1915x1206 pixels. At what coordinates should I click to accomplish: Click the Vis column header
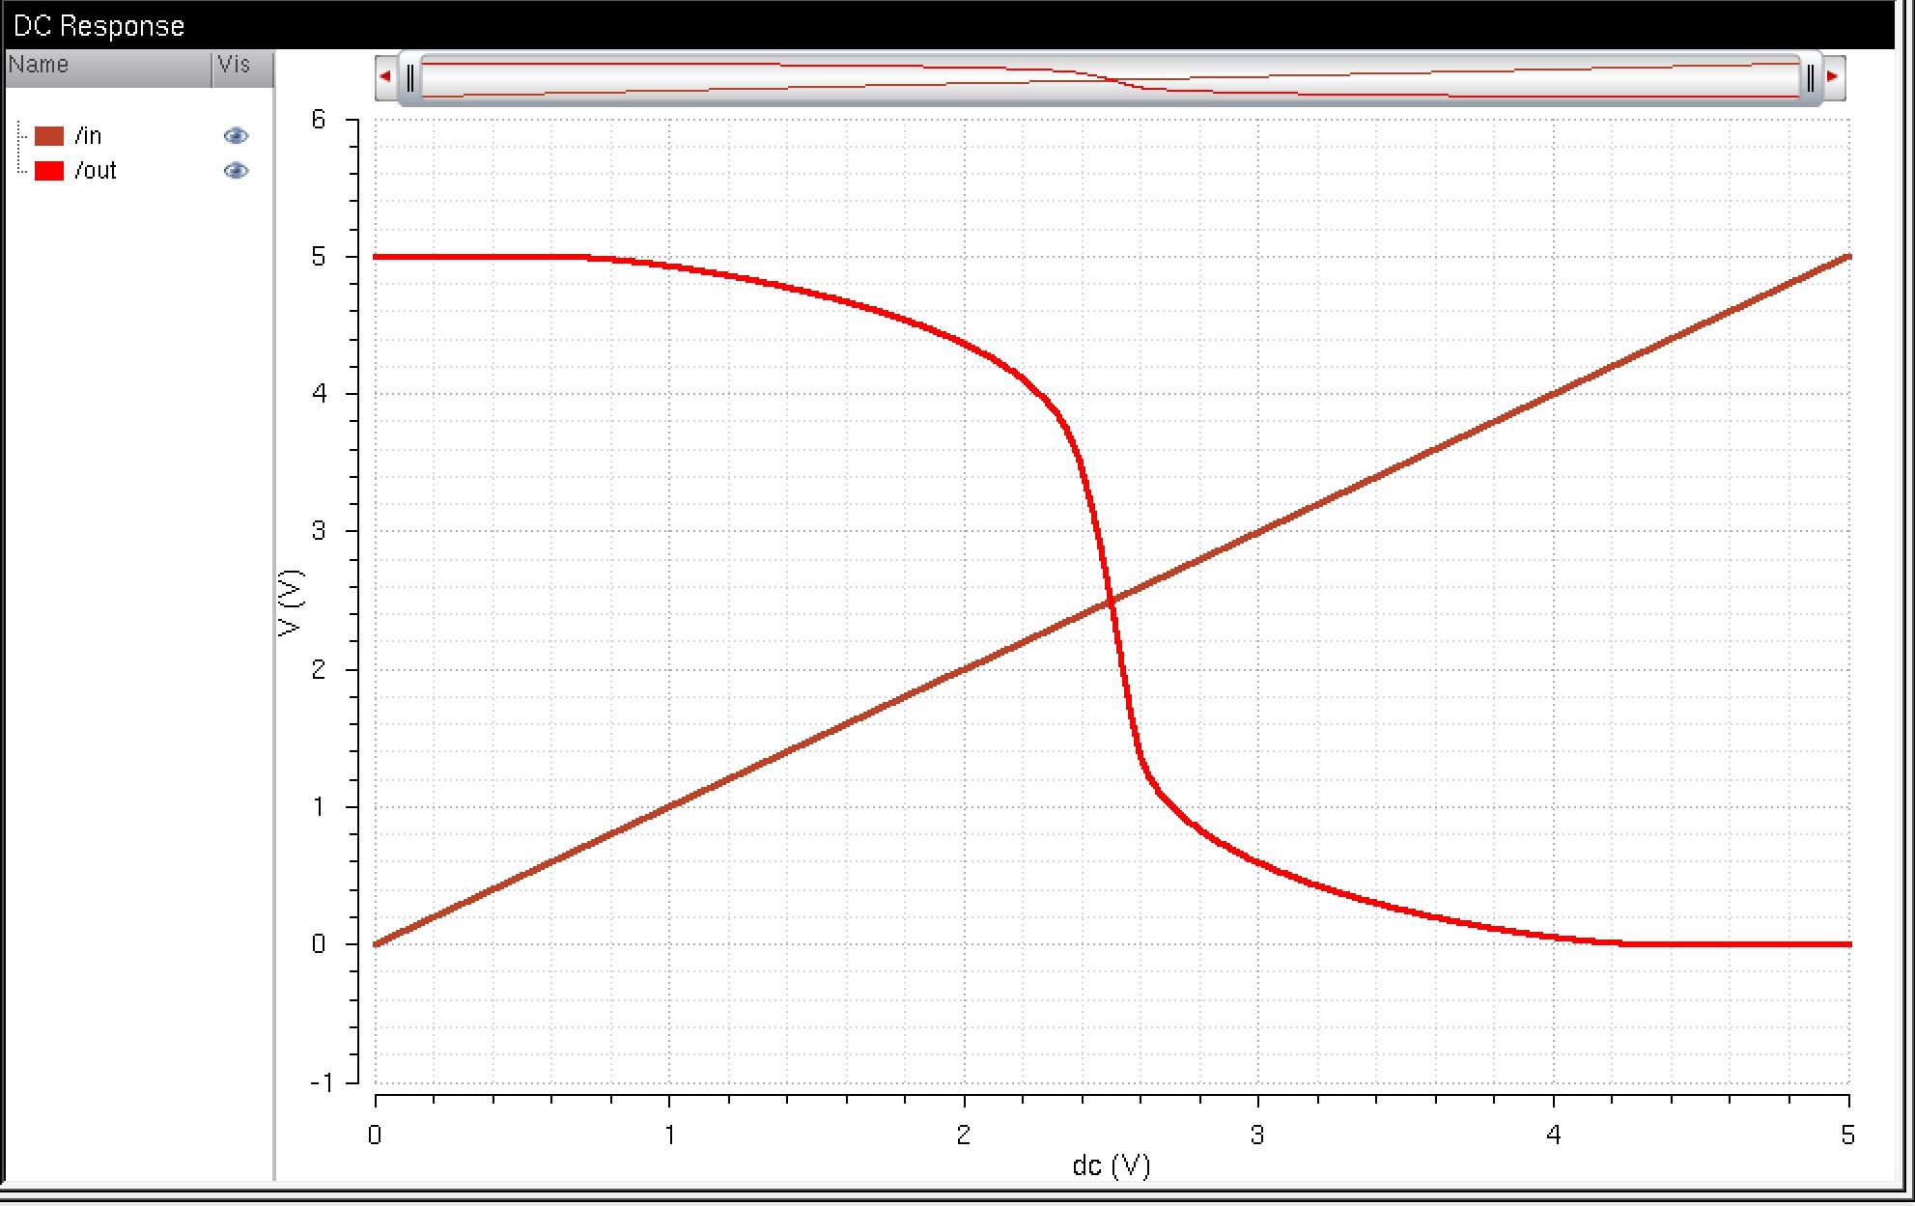point(242,67)
